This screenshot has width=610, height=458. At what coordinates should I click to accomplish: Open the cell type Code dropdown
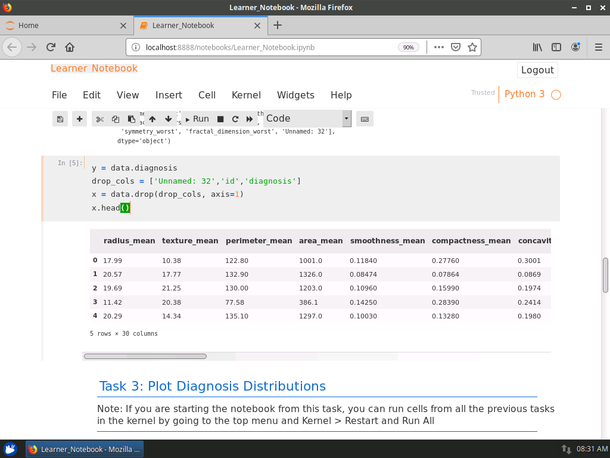point(307,119)
